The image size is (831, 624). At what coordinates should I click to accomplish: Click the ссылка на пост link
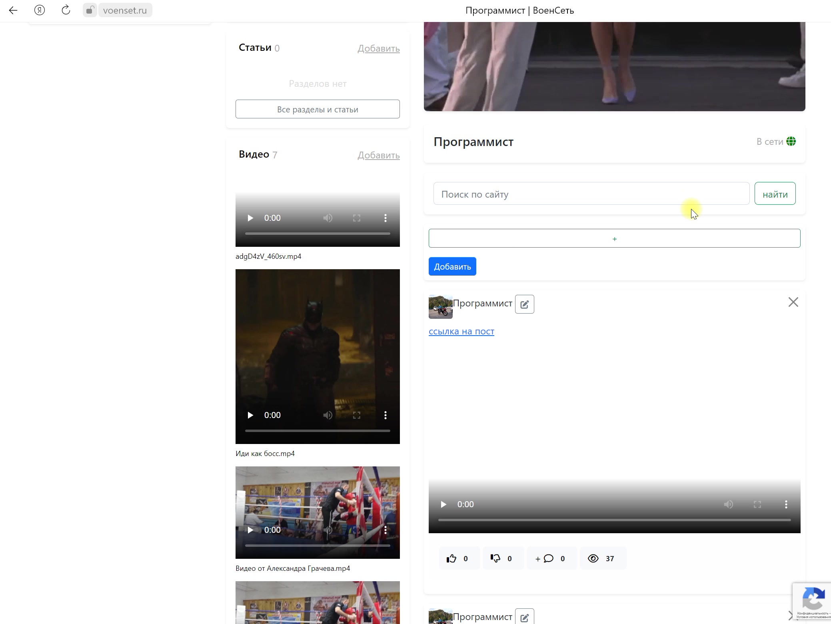coord(461,331)
